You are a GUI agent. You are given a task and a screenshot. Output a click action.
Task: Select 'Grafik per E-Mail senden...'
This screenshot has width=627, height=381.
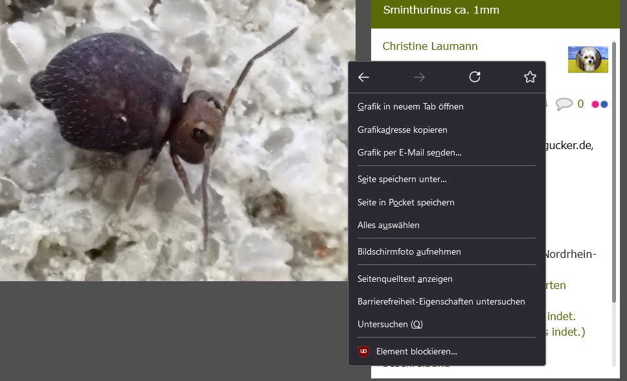coord(409,153)
